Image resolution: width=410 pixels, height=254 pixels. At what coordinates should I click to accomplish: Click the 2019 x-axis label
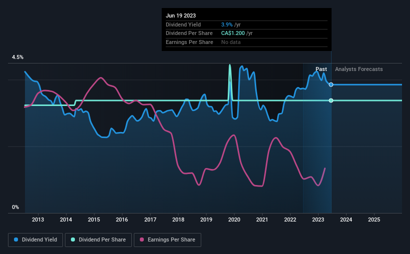206,219
